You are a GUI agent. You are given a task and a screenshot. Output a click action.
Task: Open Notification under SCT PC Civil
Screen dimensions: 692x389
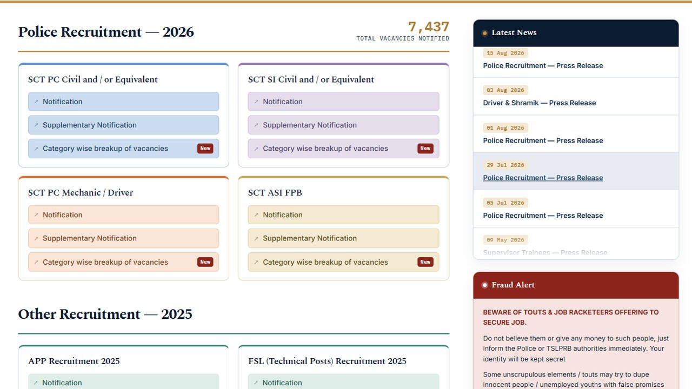pyautogui.click(x=123, y=102)
